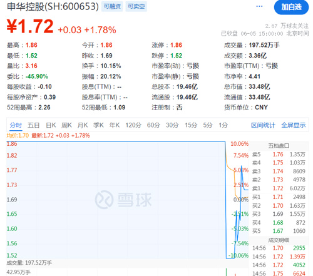Click the 买5 row at 1.67
The height and width of the screenshot is (276, 313).
[279, 231]
